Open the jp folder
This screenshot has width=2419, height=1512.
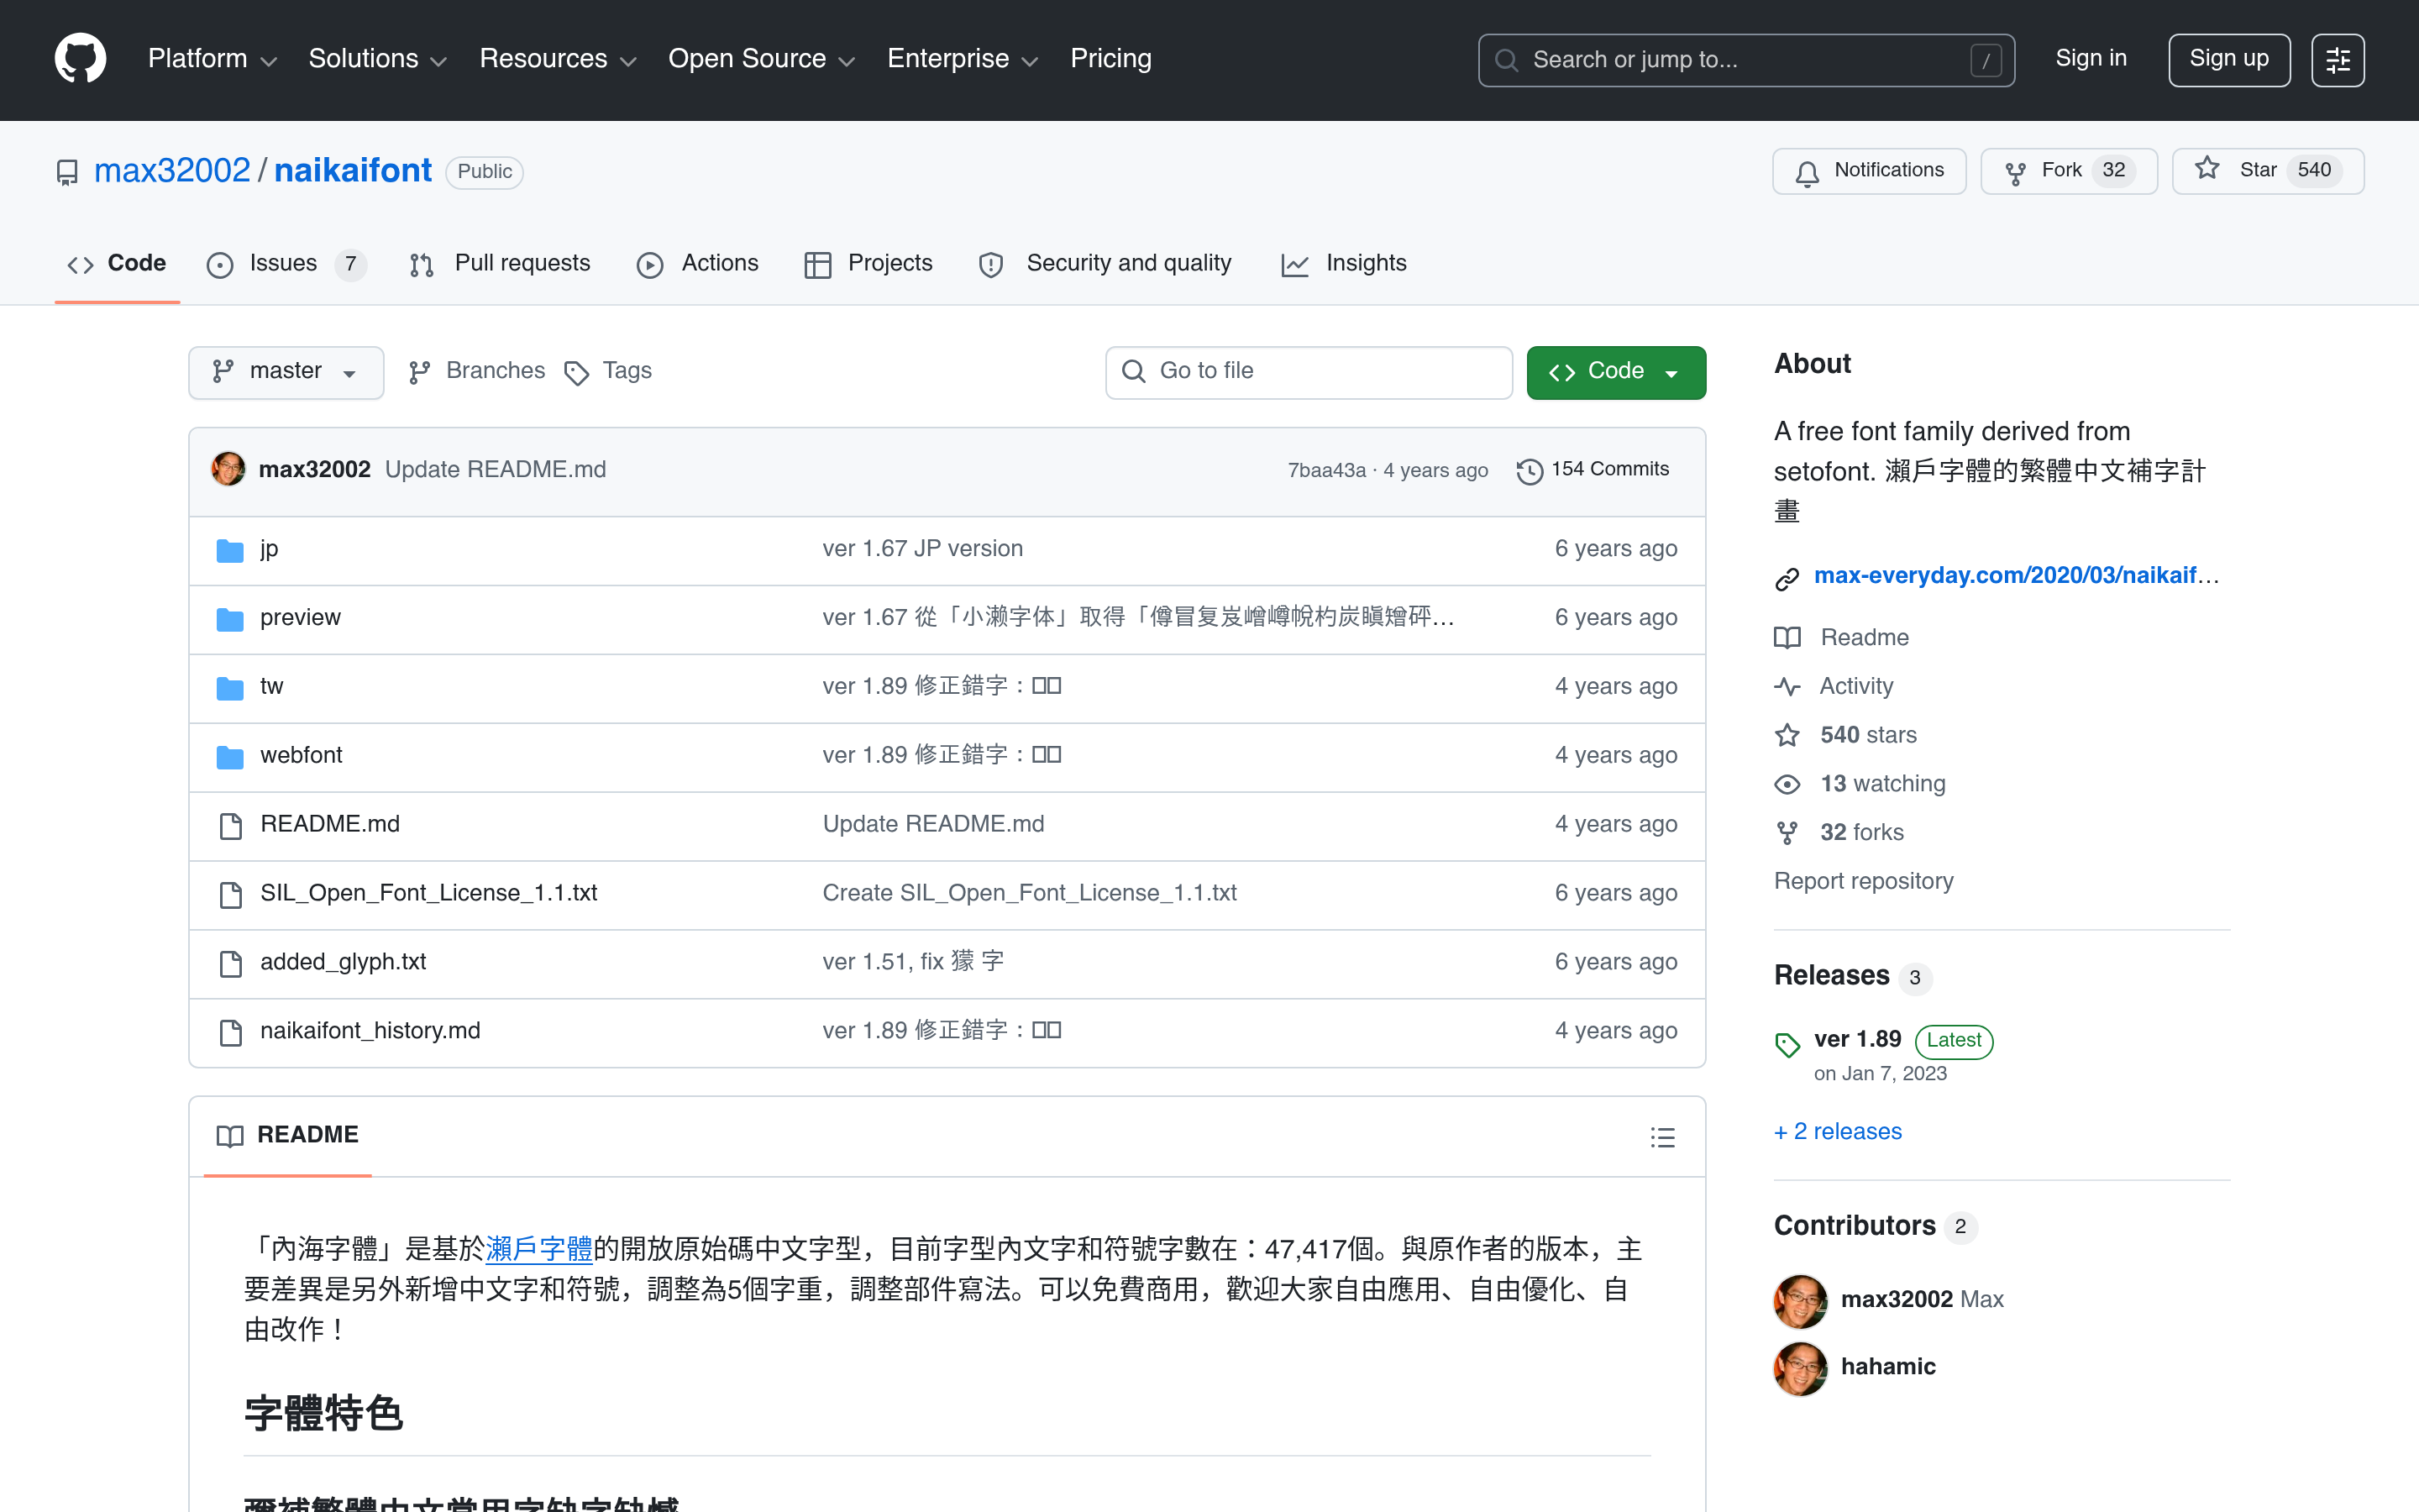[x=269, y=549]
